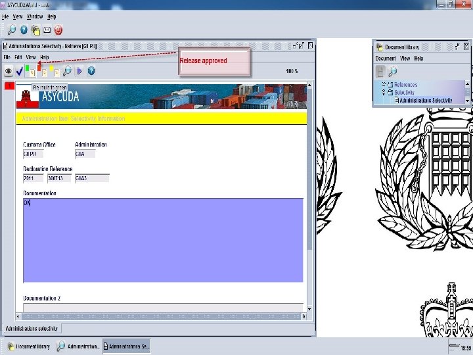Click the main toolbar magnifier search icon
The width and height of the screenshot is (473, 355).
click(x=11, y=30)
